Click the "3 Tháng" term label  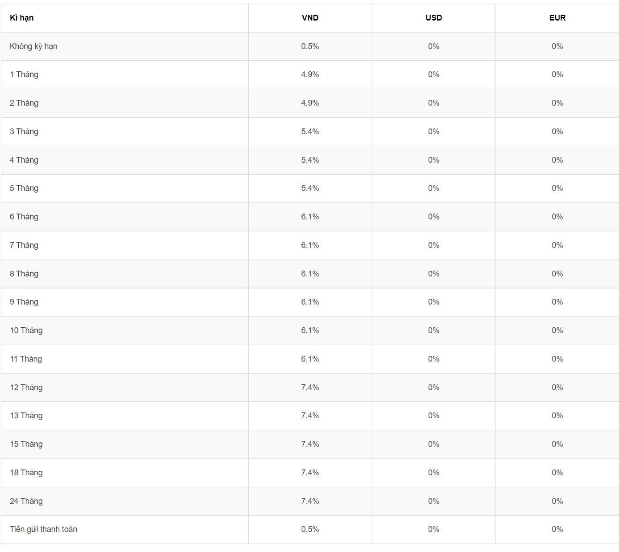click(24, 132)
